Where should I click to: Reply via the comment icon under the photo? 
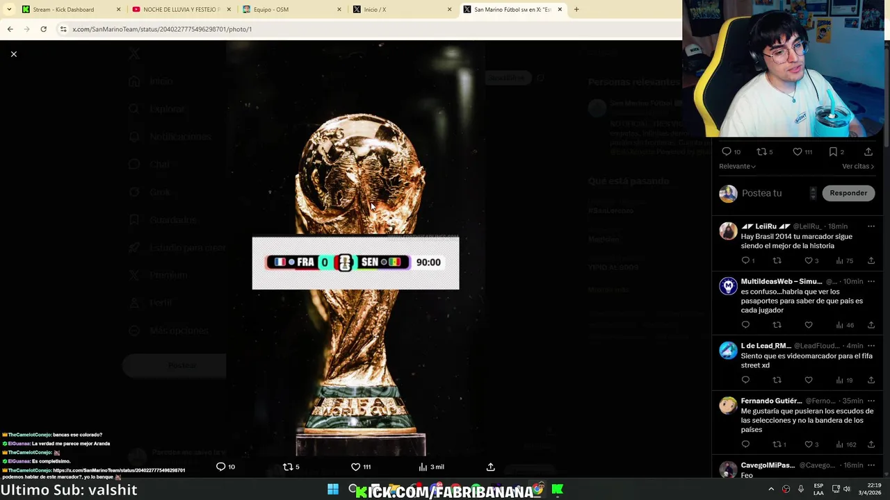(221, 467)
